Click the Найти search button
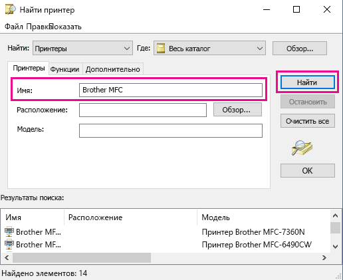343x280 pixels. point(307,82)
